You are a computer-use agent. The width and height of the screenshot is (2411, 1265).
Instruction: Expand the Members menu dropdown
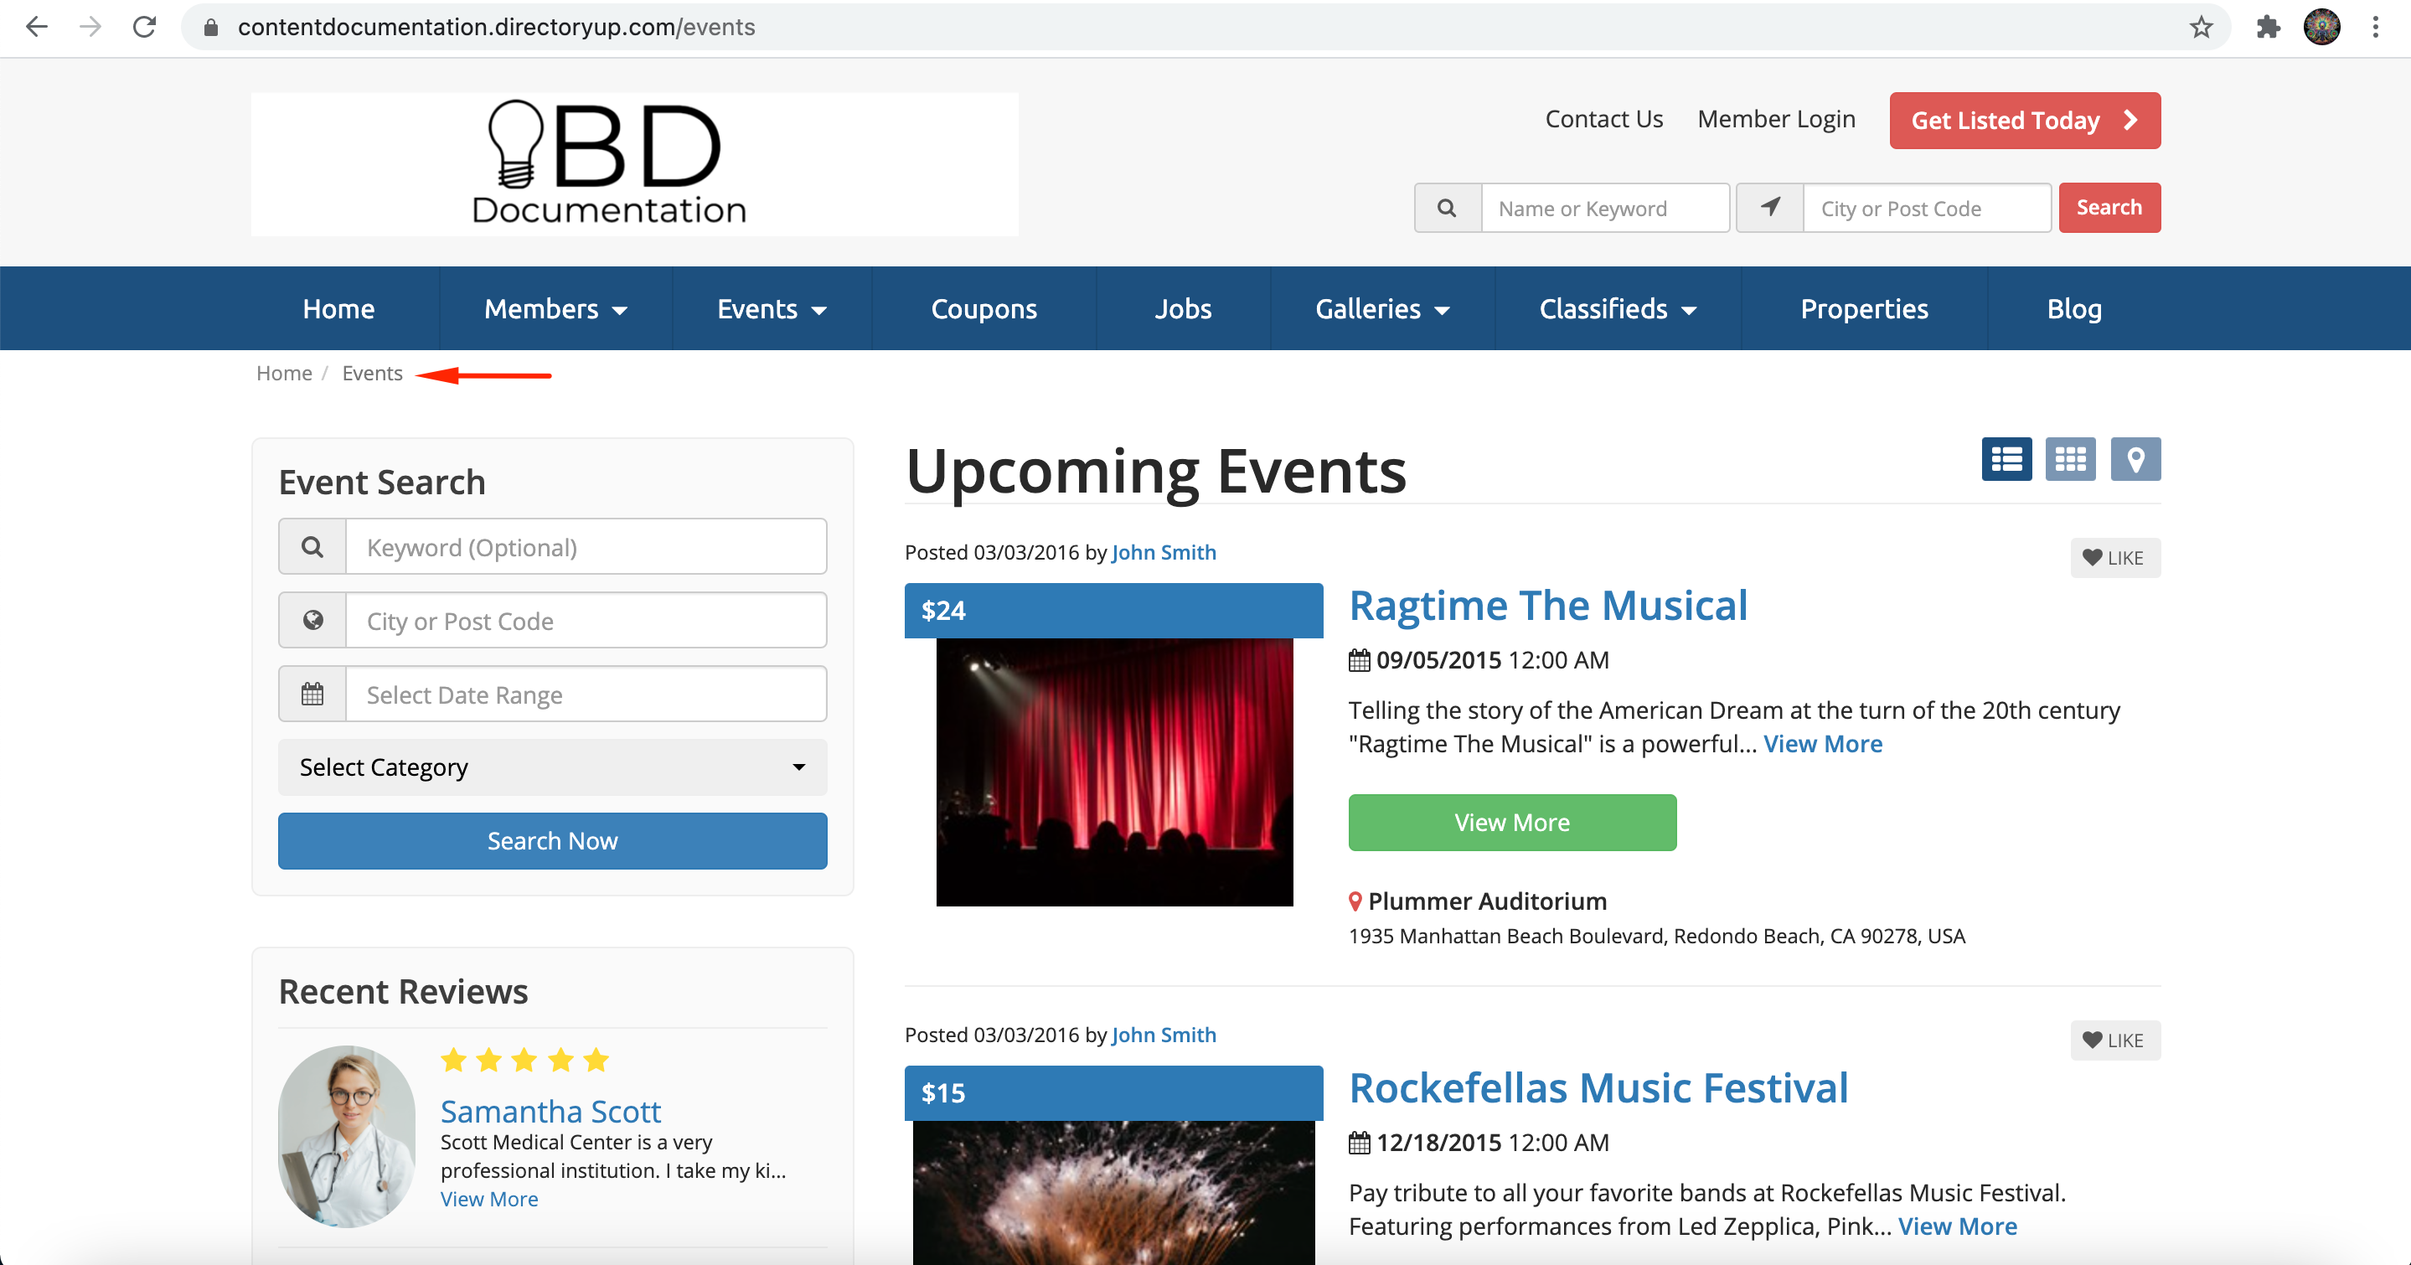tap(555, 309)
